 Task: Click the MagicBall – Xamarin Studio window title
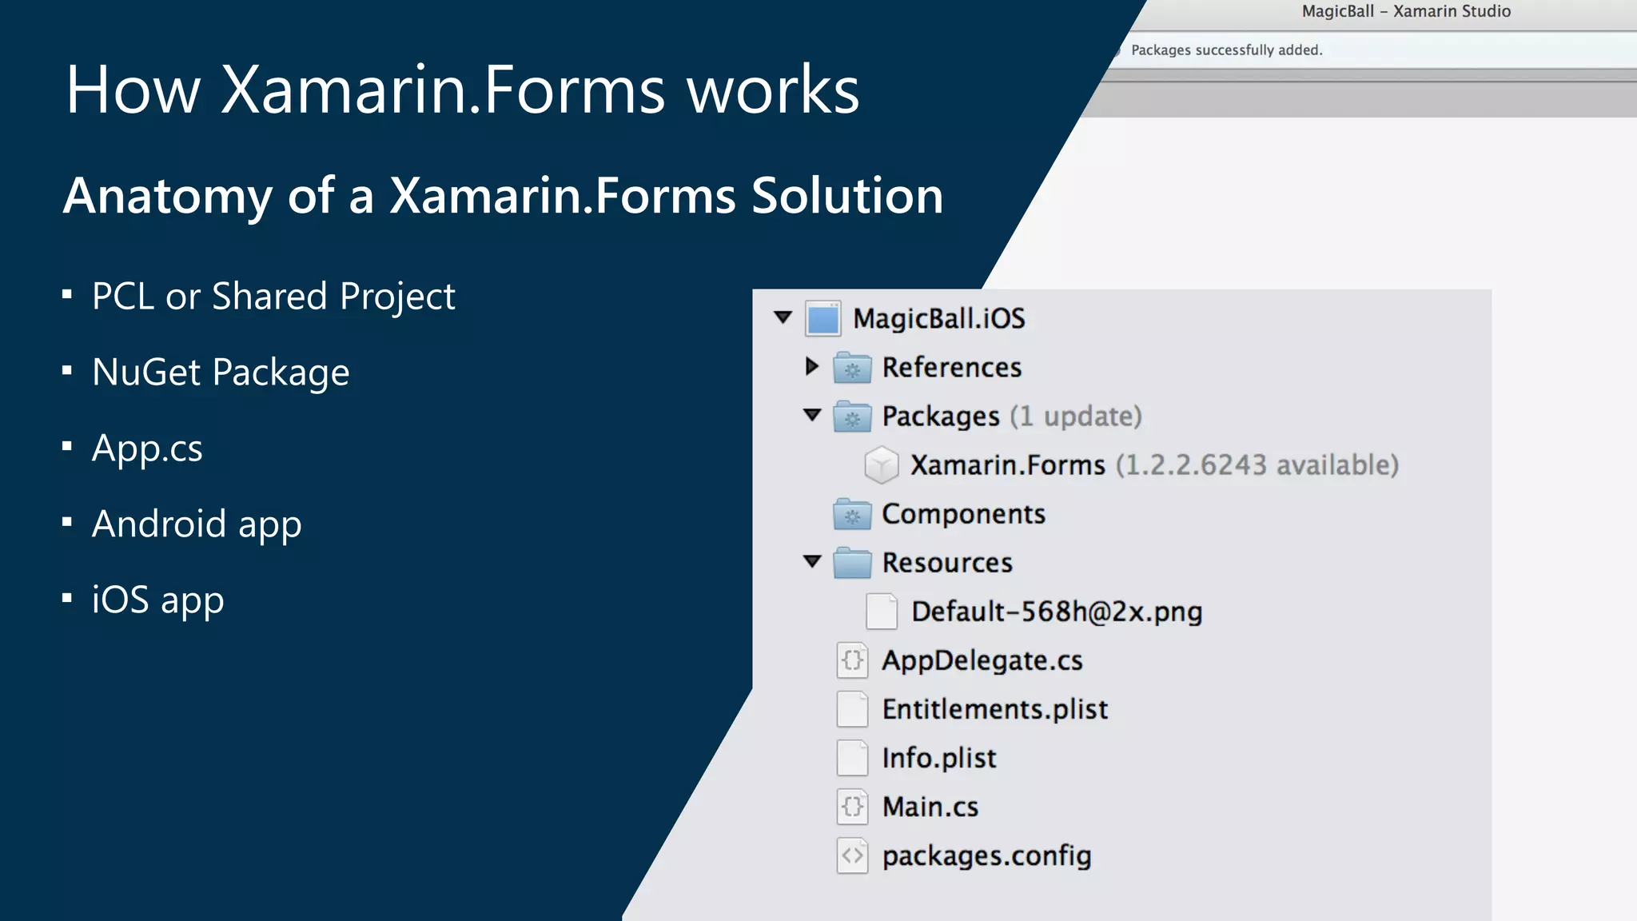tap(1406, 11)
